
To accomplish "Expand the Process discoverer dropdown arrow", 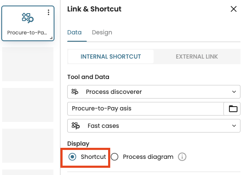I will coord(234,92).
